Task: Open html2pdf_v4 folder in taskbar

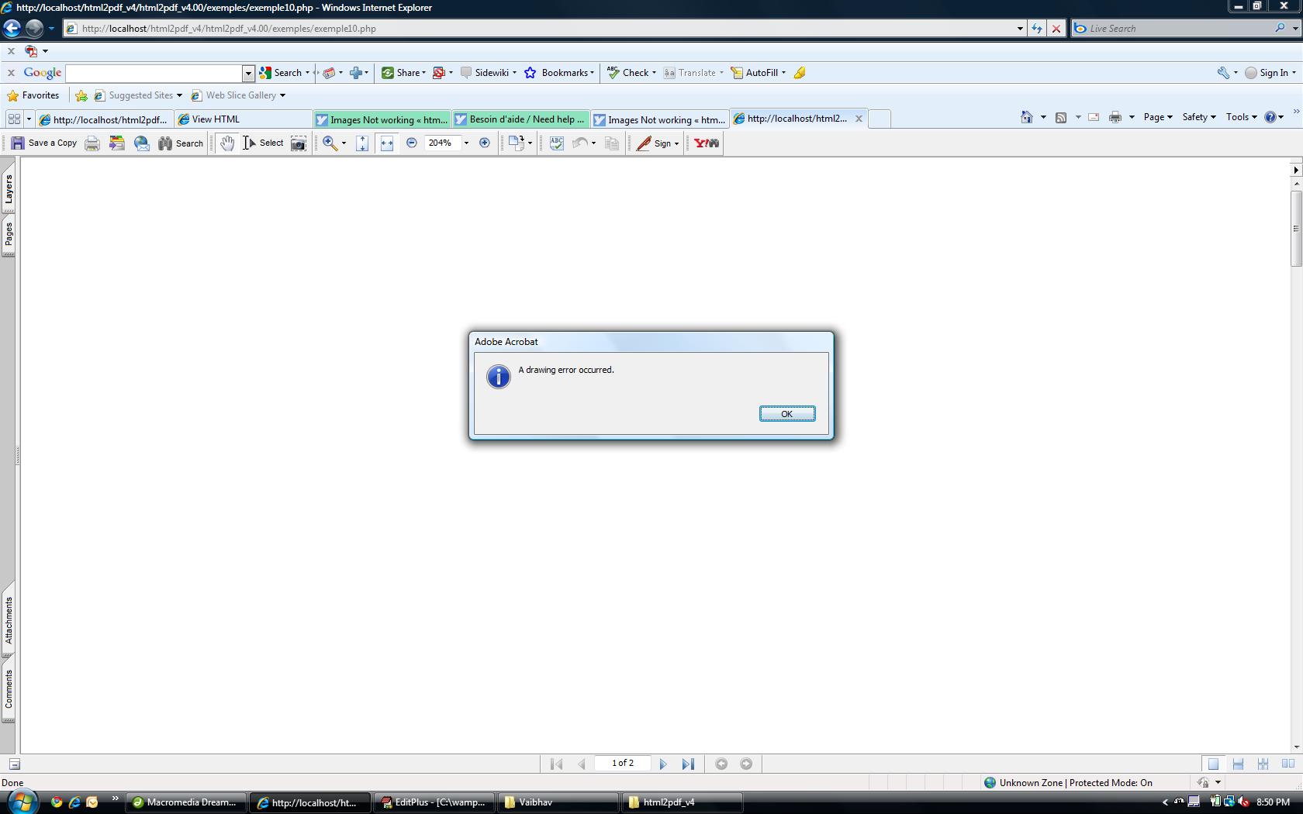Action: point(681,802)
